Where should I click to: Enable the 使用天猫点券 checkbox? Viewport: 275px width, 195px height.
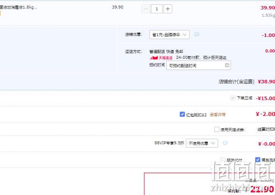(217, 129)
